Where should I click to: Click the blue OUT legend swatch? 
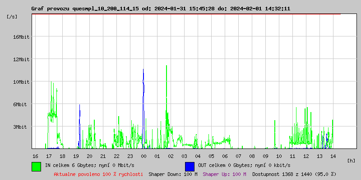[x=190, y=166]
